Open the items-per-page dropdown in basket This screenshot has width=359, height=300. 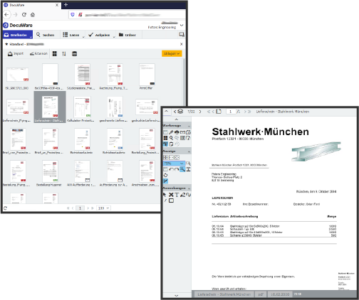tap(103, 208)
